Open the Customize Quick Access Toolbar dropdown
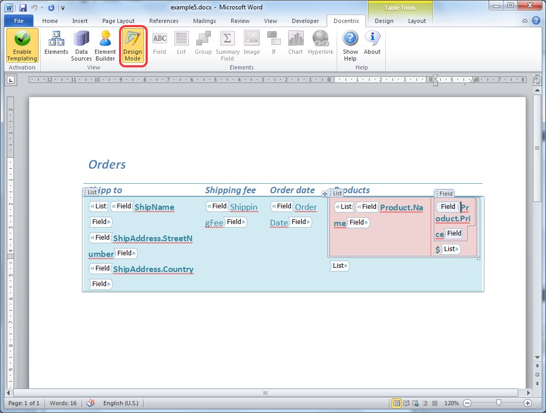Image resolution: width=546 pixels, height=413 pixels. [x=63, y=7]
